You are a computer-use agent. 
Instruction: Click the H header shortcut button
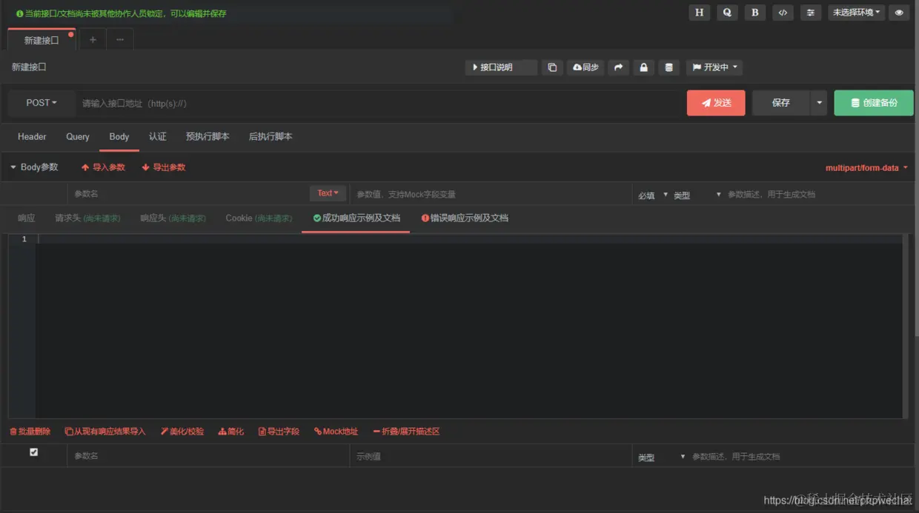tap(699, 13)
